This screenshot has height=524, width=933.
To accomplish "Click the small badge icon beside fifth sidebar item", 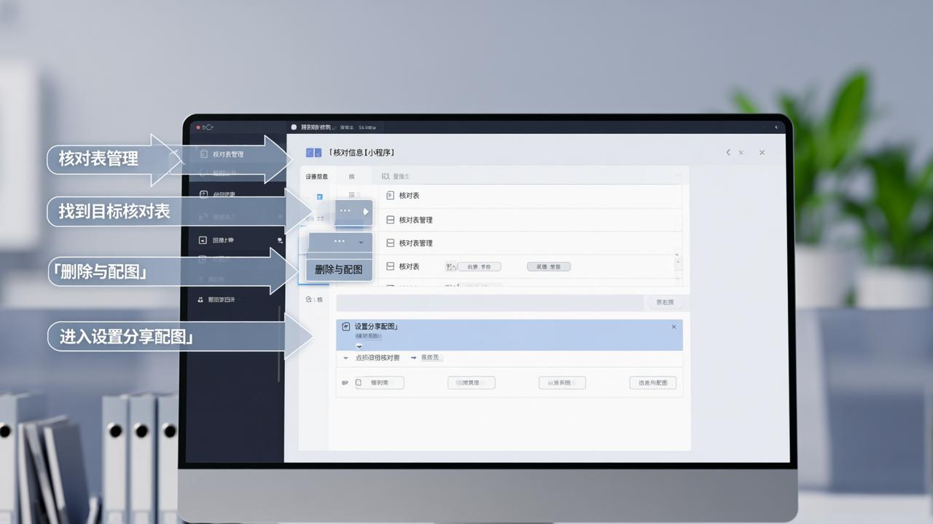I will click(x=280, y=240).
